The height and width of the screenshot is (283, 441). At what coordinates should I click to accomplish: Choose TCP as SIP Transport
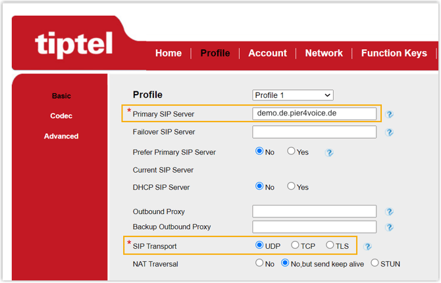click(295, 246)
